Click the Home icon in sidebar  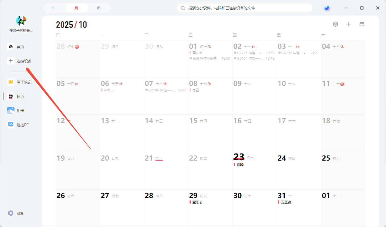click(x=11, y=47)
